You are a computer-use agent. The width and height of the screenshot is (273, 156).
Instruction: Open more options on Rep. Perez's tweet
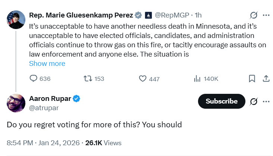click(266, 15)
